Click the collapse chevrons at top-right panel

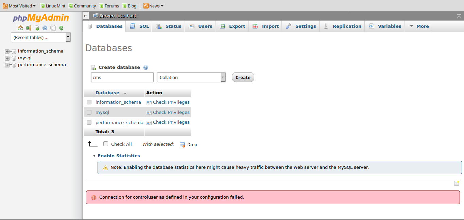[x=459, y=16]
